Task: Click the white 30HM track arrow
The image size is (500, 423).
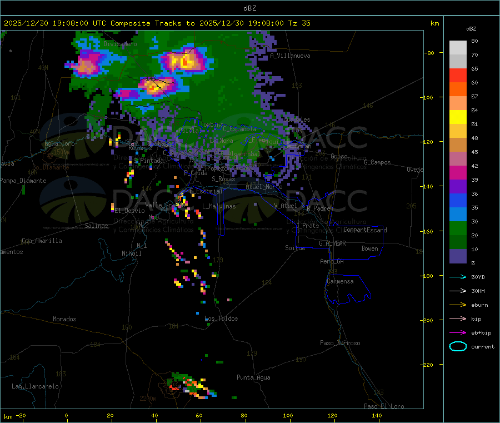Action: pos(458,291)
